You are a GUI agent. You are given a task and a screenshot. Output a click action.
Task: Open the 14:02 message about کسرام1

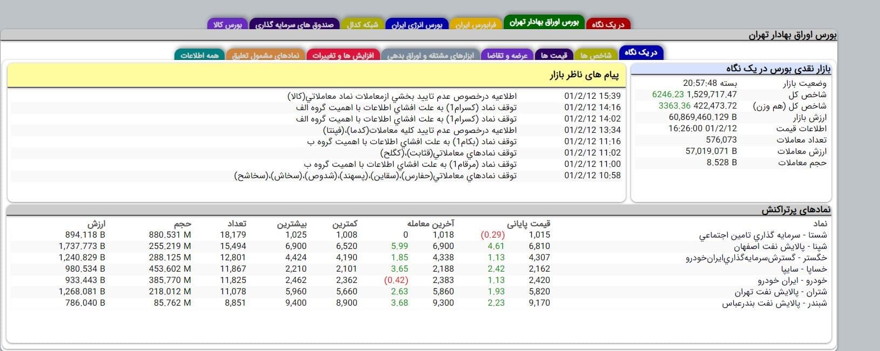[x=406, y=119]
